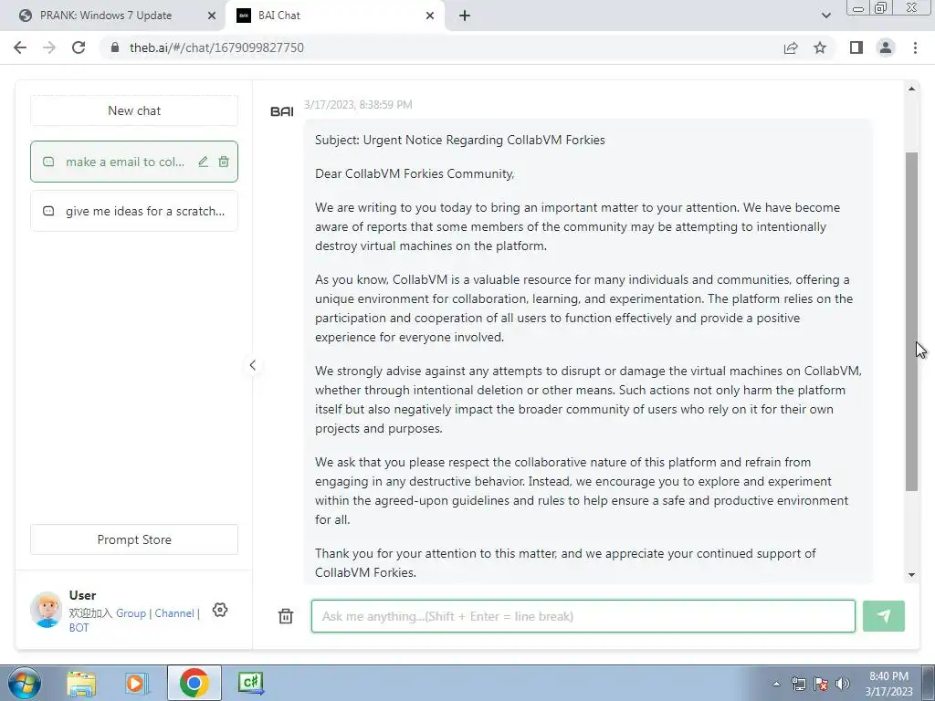
Task: Open settings gear next to User
Action: (x=220, y=610)
